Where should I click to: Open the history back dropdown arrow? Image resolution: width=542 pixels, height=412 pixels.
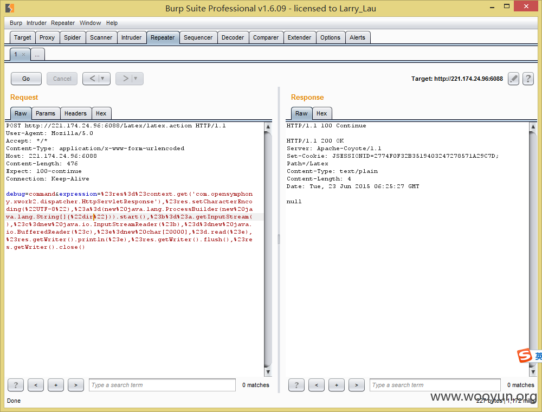[102, 79]
